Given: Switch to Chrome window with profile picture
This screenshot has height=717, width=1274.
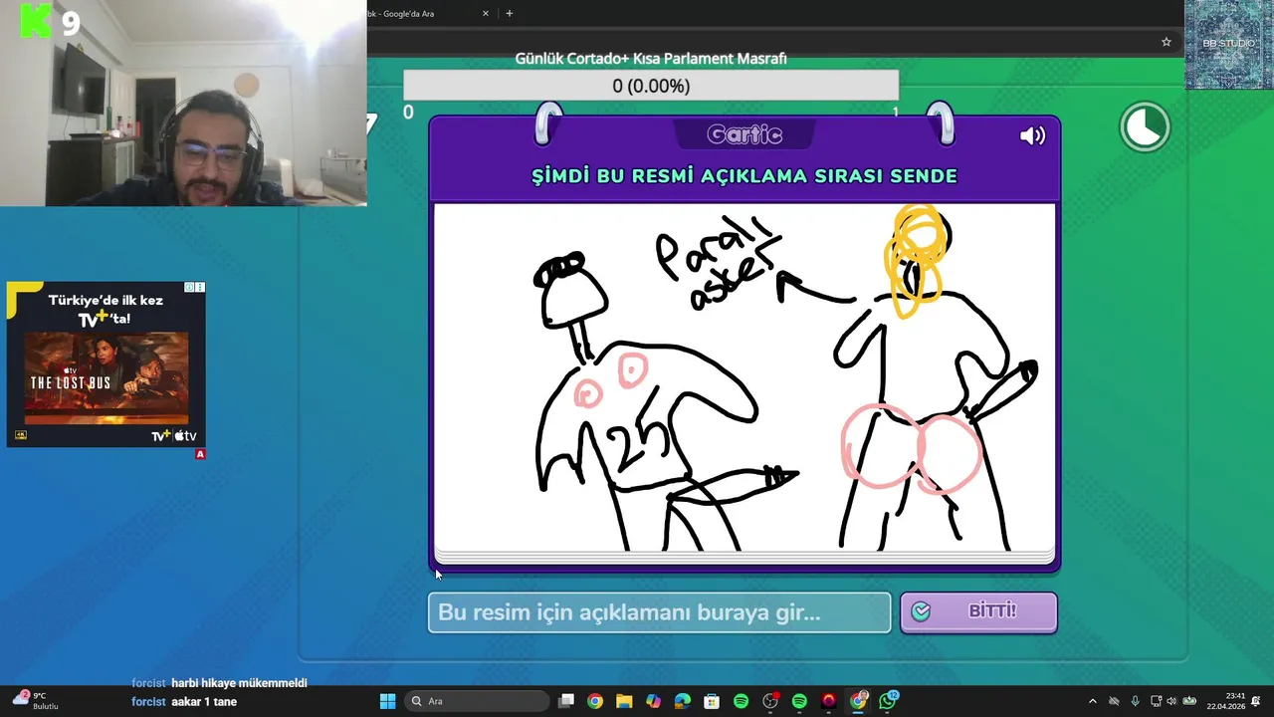Looking at the screenshot, I should 858,701.
